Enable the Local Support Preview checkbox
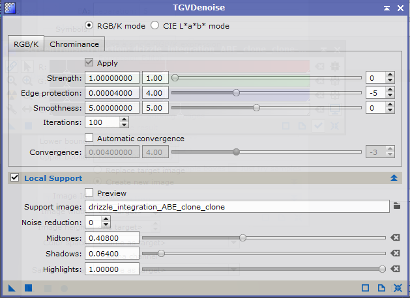Viewport: 410px width, 298px height. point(89,193)
